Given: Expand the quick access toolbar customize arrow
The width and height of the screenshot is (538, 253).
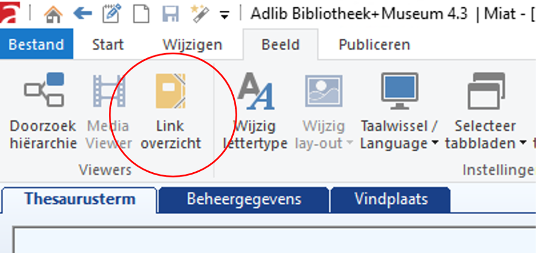Looking at the screenshot, I should coord(224,15).
